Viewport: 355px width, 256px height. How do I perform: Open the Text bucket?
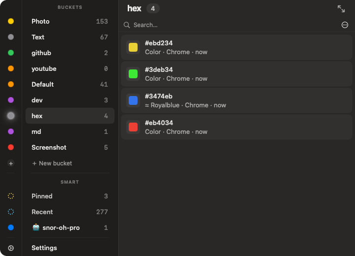(x=70, y=37)
